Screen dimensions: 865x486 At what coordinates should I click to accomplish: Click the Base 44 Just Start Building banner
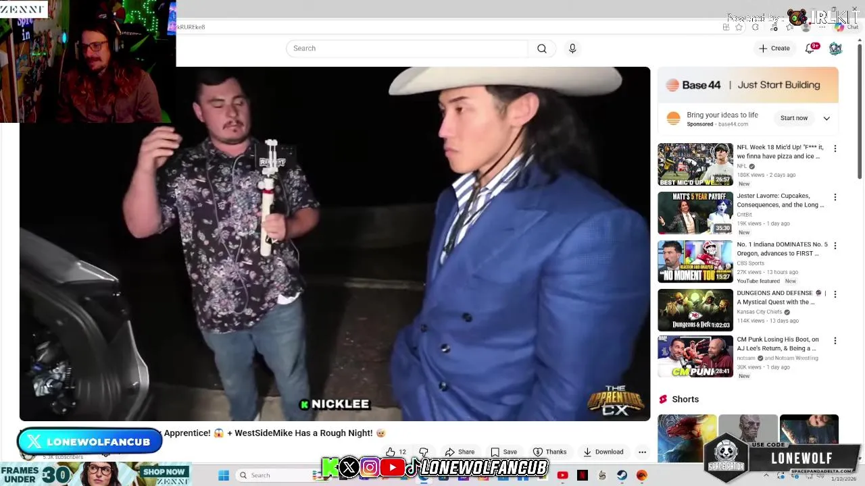(x=747, y=85)
